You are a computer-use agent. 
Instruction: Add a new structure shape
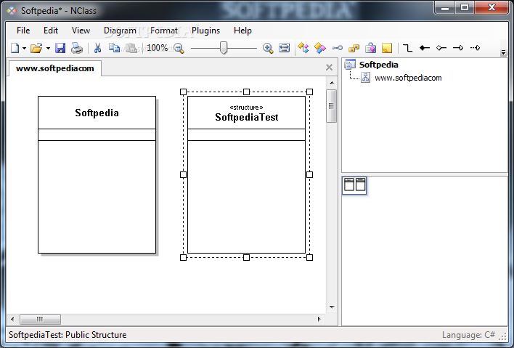320,48
